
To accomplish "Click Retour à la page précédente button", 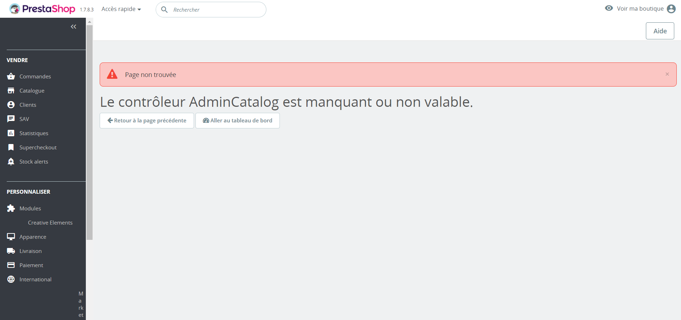I will 147,121.
